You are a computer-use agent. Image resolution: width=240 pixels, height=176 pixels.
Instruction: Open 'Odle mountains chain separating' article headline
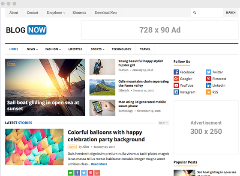point(144,83)
